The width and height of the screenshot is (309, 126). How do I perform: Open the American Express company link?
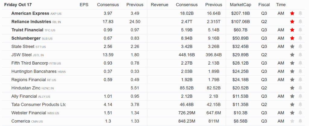(30, 14)
